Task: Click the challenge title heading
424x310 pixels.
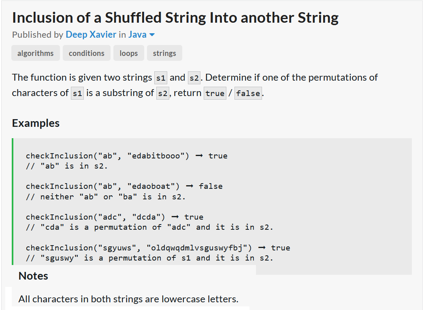Action: 175,18
